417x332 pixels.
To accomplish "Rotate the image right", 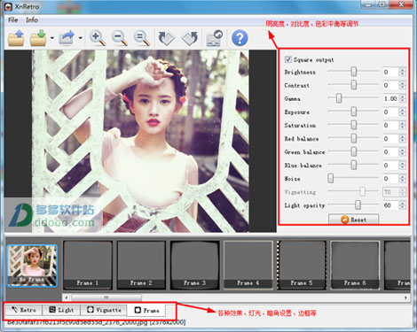I will click(190, 38).
